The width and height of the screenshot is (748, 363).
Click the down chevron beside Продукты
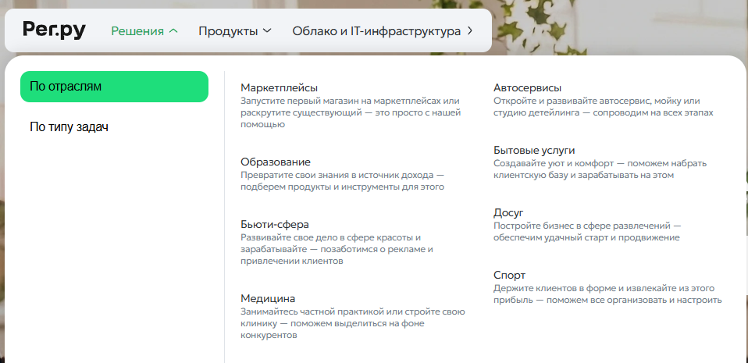[x=267, y=31]
